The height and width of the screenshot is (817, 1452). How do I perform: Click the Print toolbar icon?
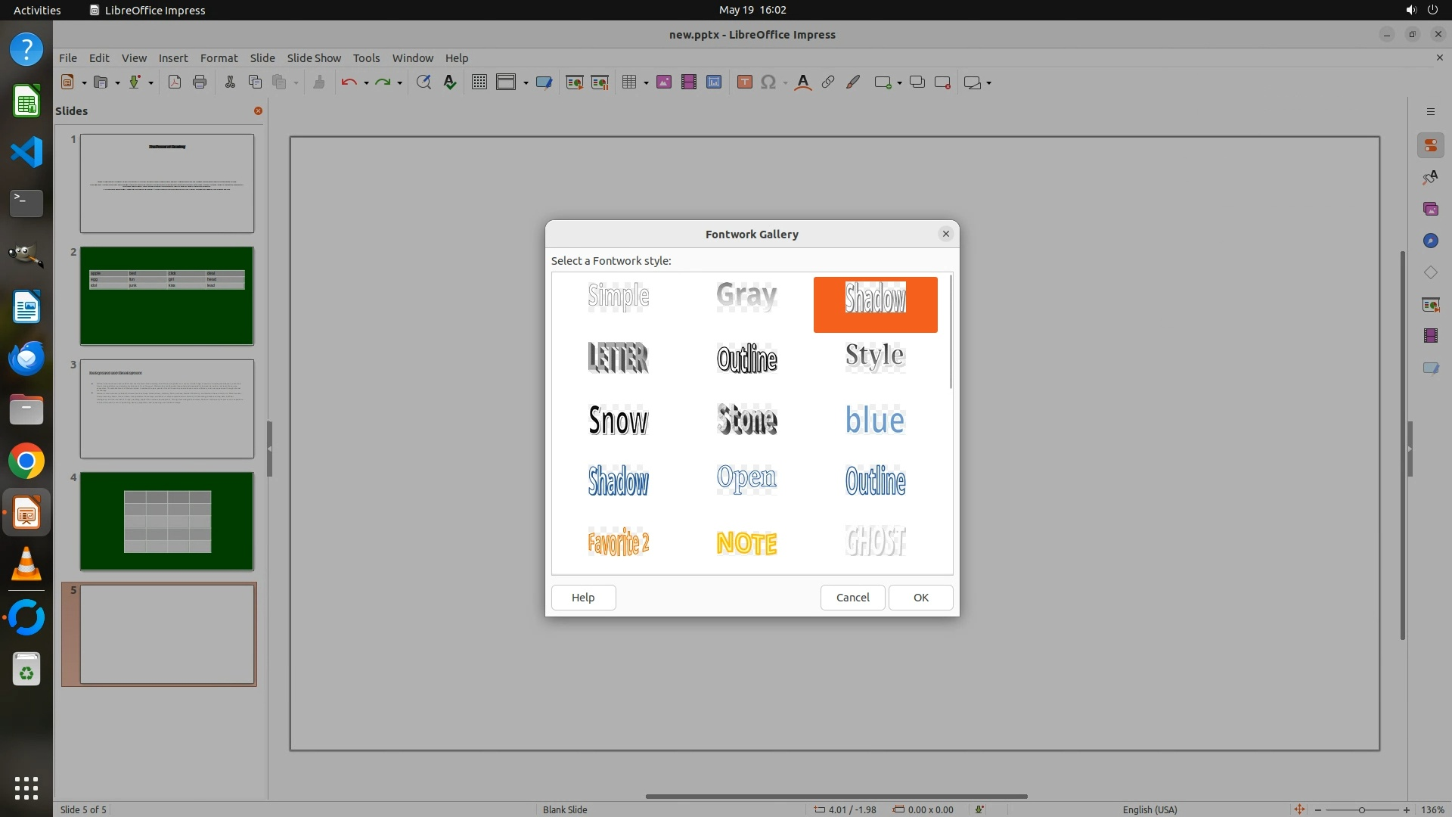pos(200,82)
